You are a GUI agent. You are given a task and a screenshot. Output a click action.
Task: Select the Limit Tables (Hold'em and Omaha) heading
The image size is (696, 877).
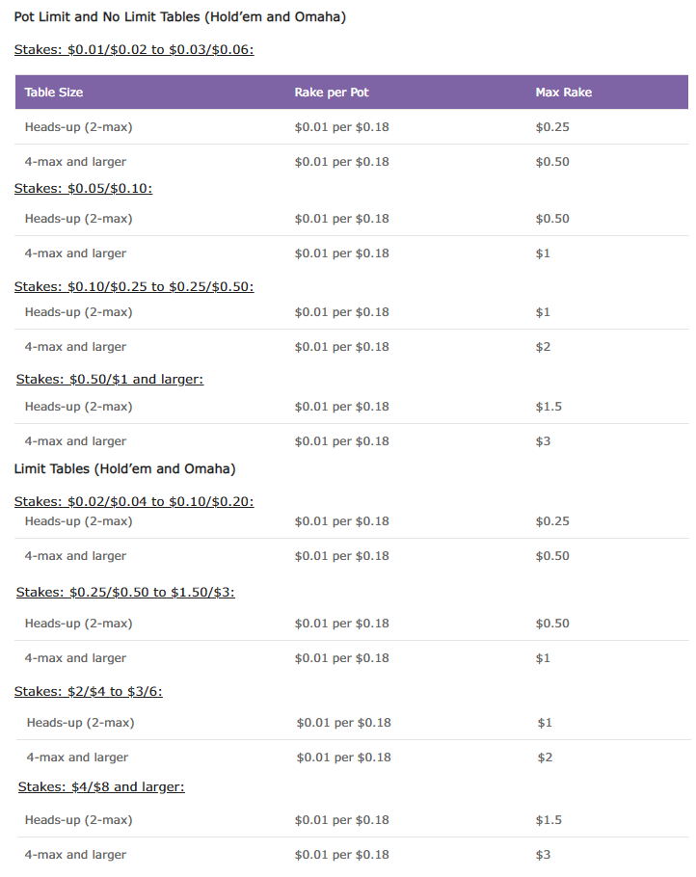(125, 468)
